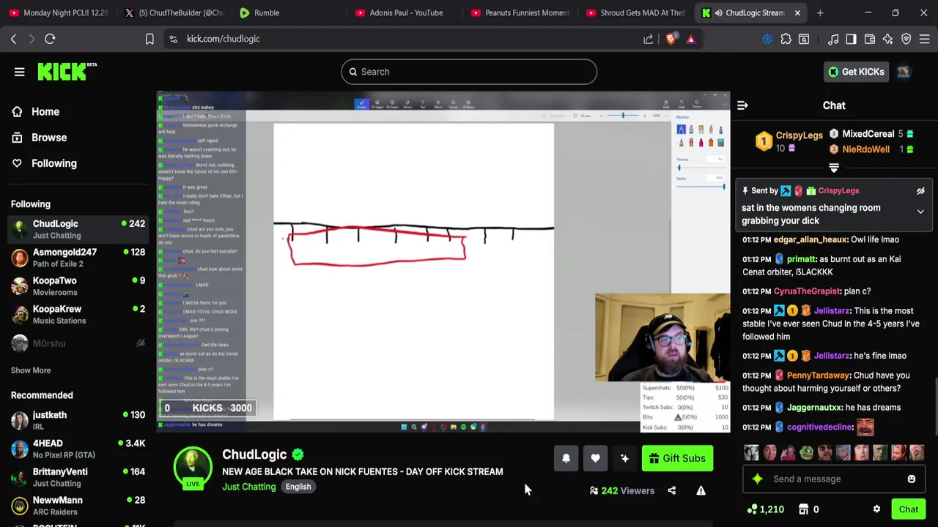
Task: Expand the pinned message chevron
Action: pyautogui.click(x=920, y=212)
